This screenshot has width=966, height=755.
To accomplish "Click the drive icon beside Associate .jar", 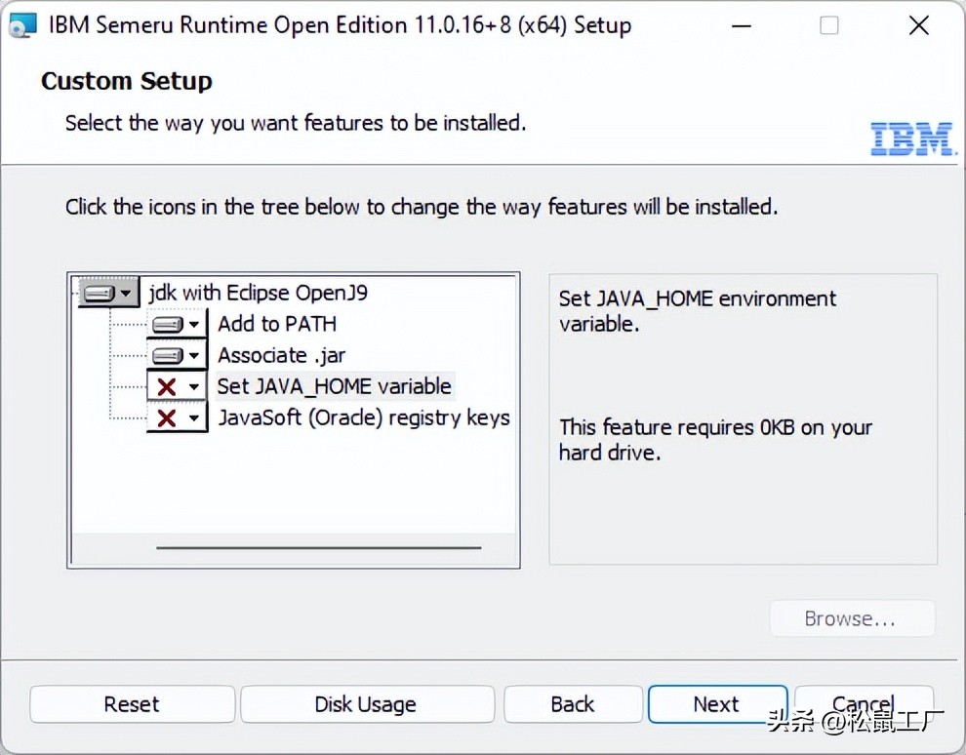I will [170, 354].
